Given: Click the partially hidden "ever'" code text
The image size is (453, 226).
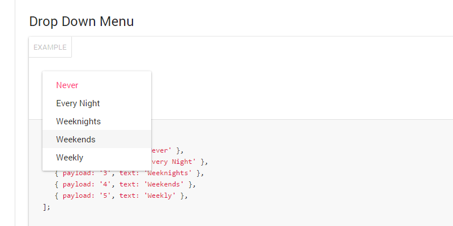Looking at the screenshot, I should [x=161, y=150].
